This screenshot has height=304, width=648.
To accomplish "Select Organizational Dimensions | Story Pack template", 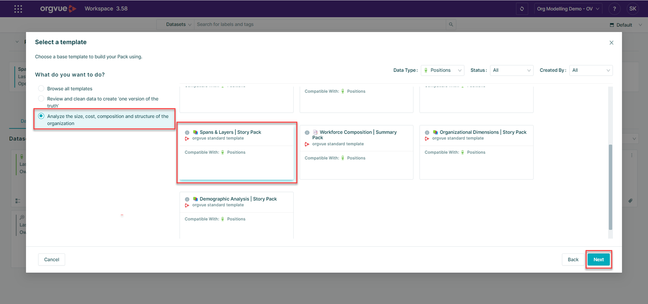I will pos(476,152).
